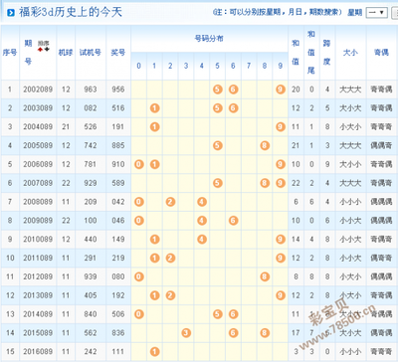This screenshot has height=362, width=398.
Task: Click the 和值尾 column header
Action: (x=311, y=53)
